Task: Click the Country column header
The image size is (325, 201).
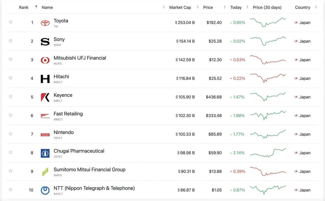Action: point(303,7)
